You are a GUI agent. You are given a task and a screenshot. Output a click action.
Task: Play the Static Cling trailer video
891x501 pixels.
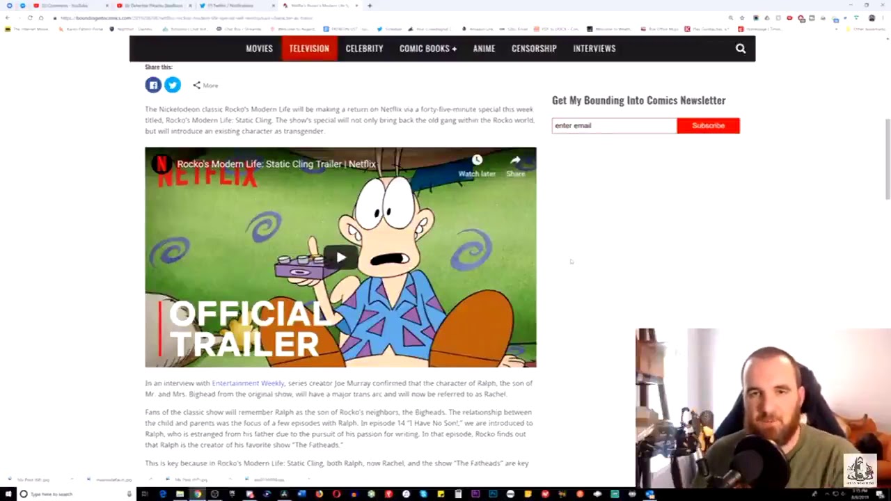[340, 257]
